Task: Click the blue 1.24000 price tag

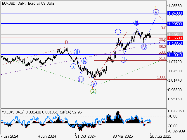Action: 176,13
